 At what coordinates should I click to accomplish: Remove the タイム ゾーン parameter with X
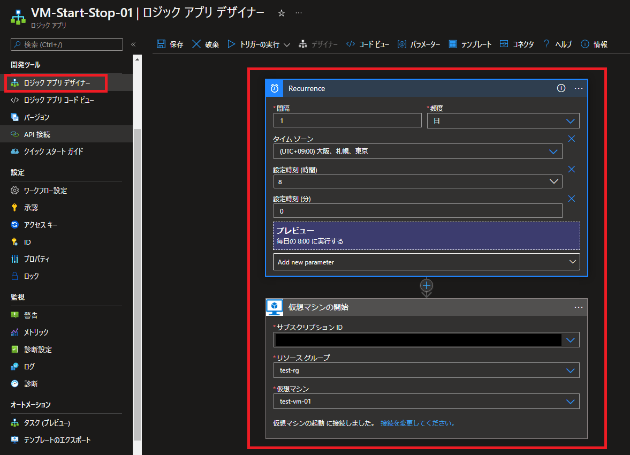click(x=571, y=139)
